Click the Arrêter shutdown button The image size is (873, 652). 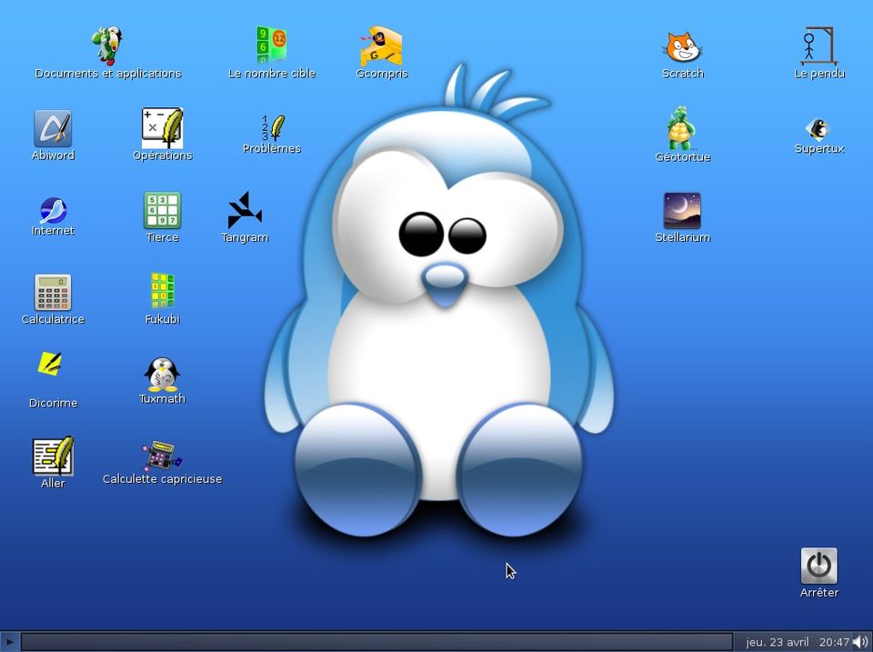(818, 565)
